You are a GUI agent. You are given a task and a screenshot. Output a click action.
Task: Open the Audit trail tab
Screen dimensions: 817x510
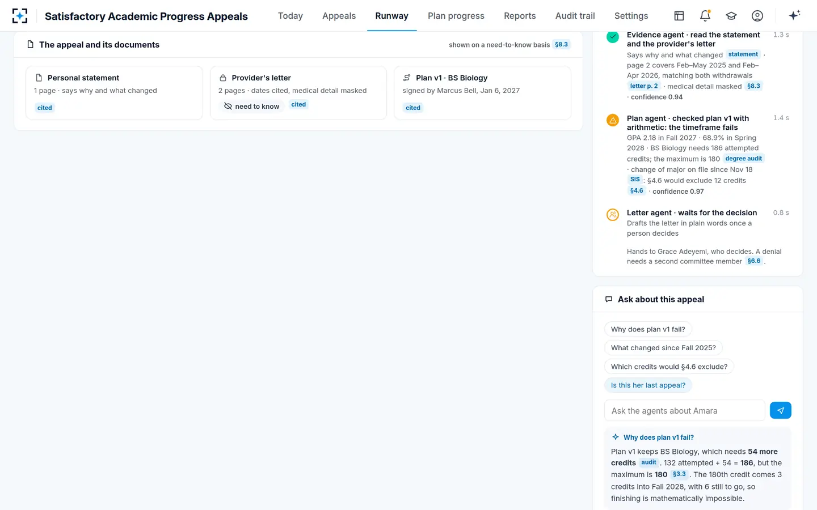575,16
